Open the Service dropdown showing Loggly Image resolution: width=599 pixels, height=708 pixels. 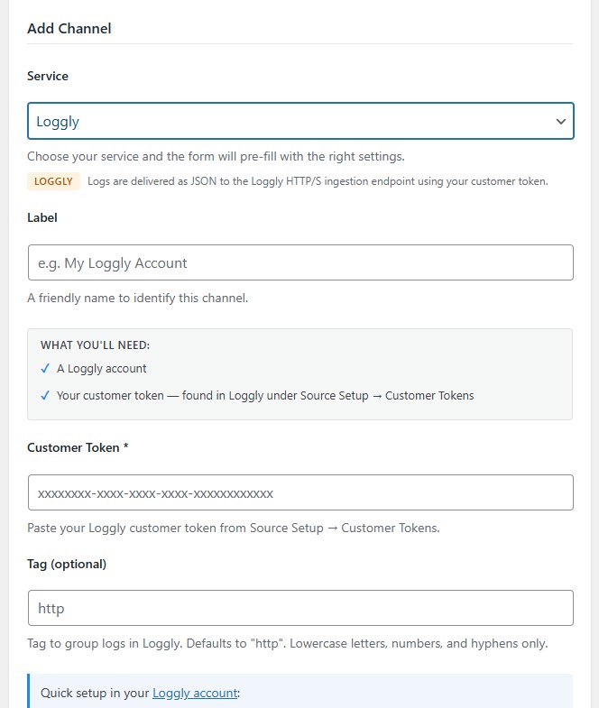tap(300, 121)
